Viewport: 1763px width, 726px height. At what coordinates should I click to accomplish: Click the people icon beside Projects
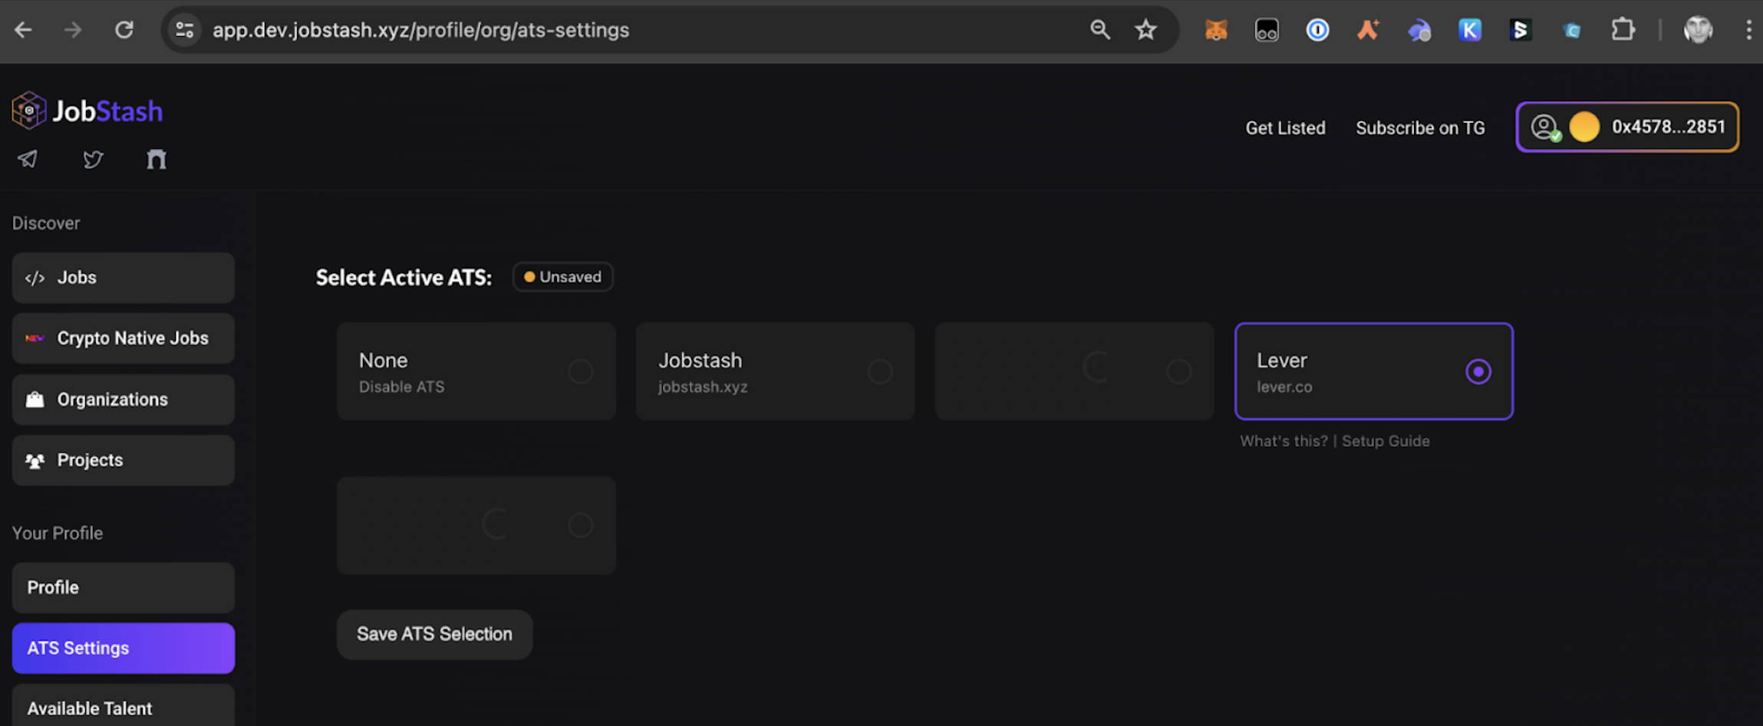(x=35, y=460)
